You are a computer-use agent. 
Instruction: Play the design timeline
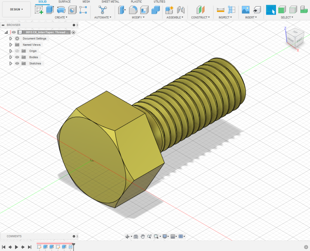16,246
